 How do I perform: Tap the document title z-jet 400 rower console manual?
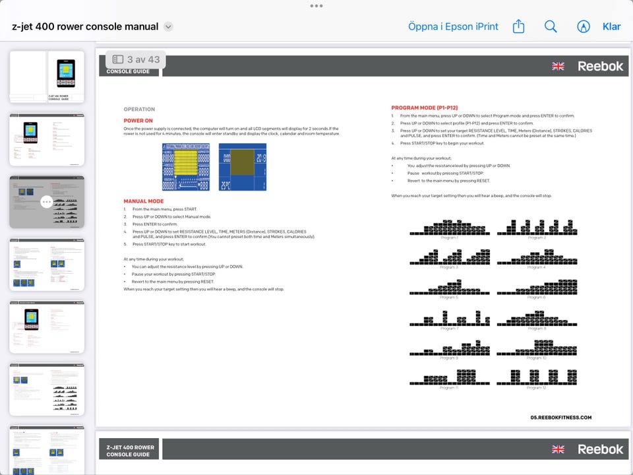[x=85, y=27]
